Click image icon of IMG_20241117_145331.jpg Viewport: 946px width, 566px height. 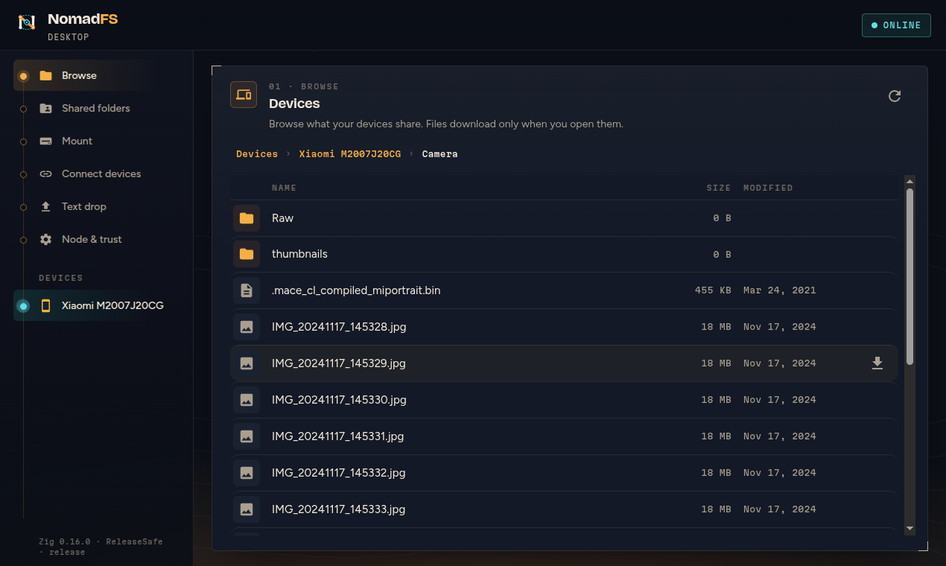[247, 436]
